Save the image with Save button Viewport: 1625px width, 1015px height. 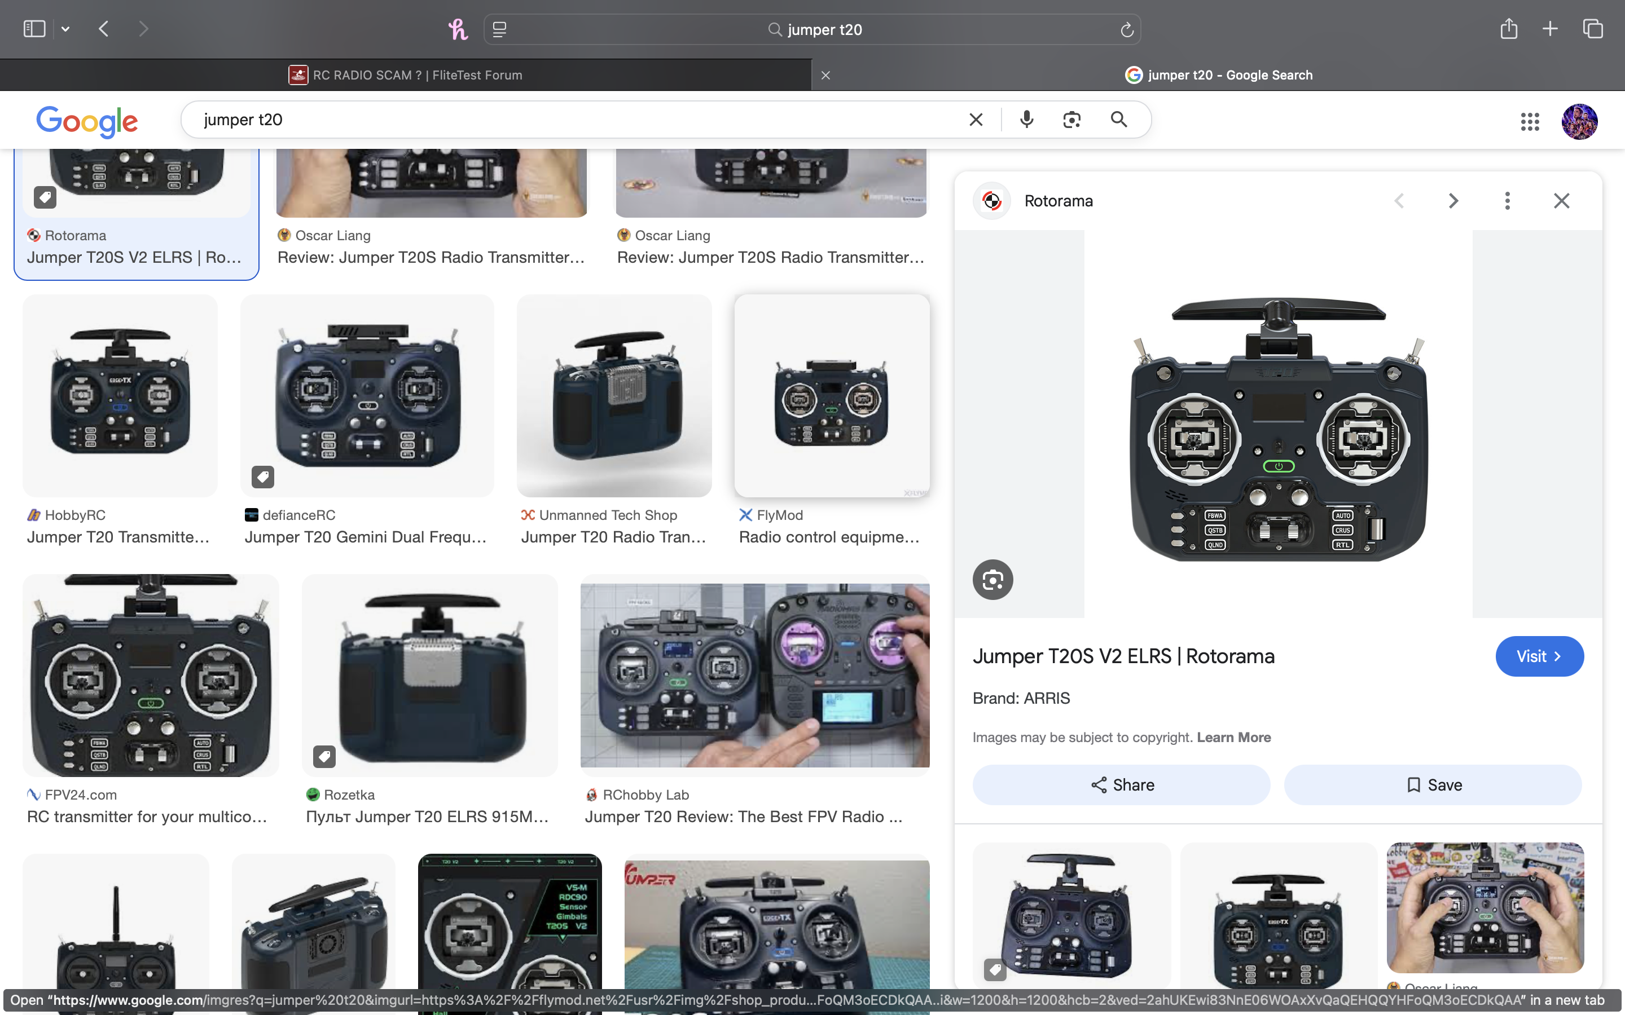[1433, 785]
